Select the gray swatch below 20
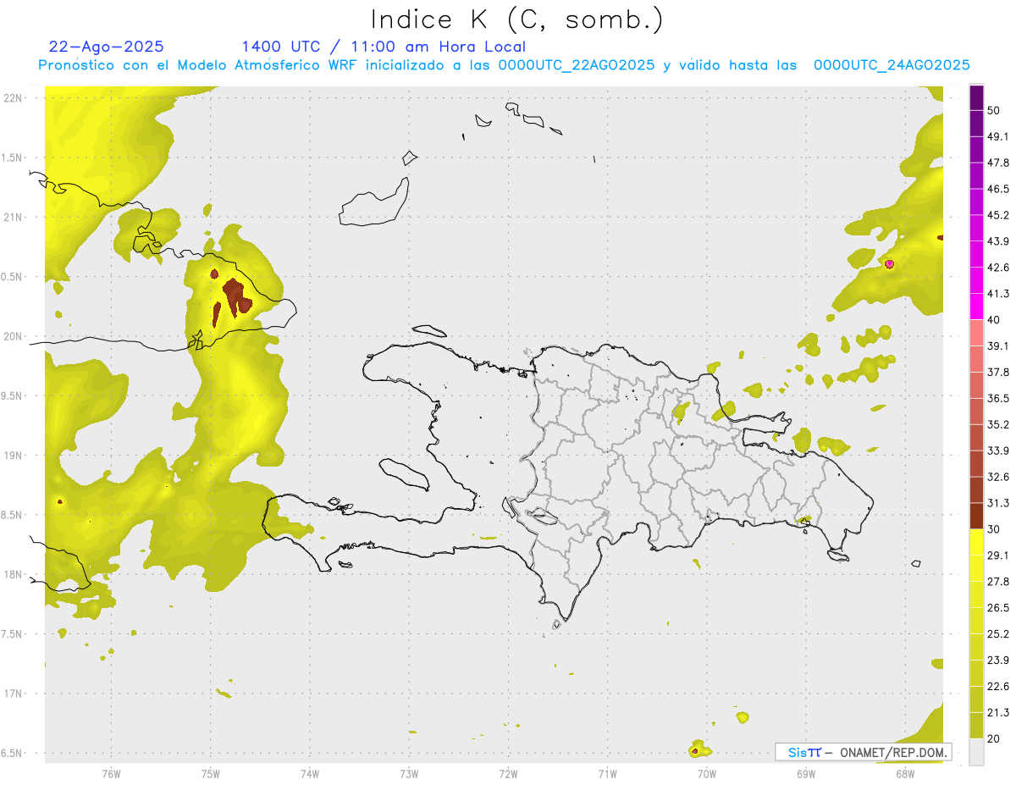Viewport: 1016px width, 785px height. pyautogui.click(x=977, y=751)
